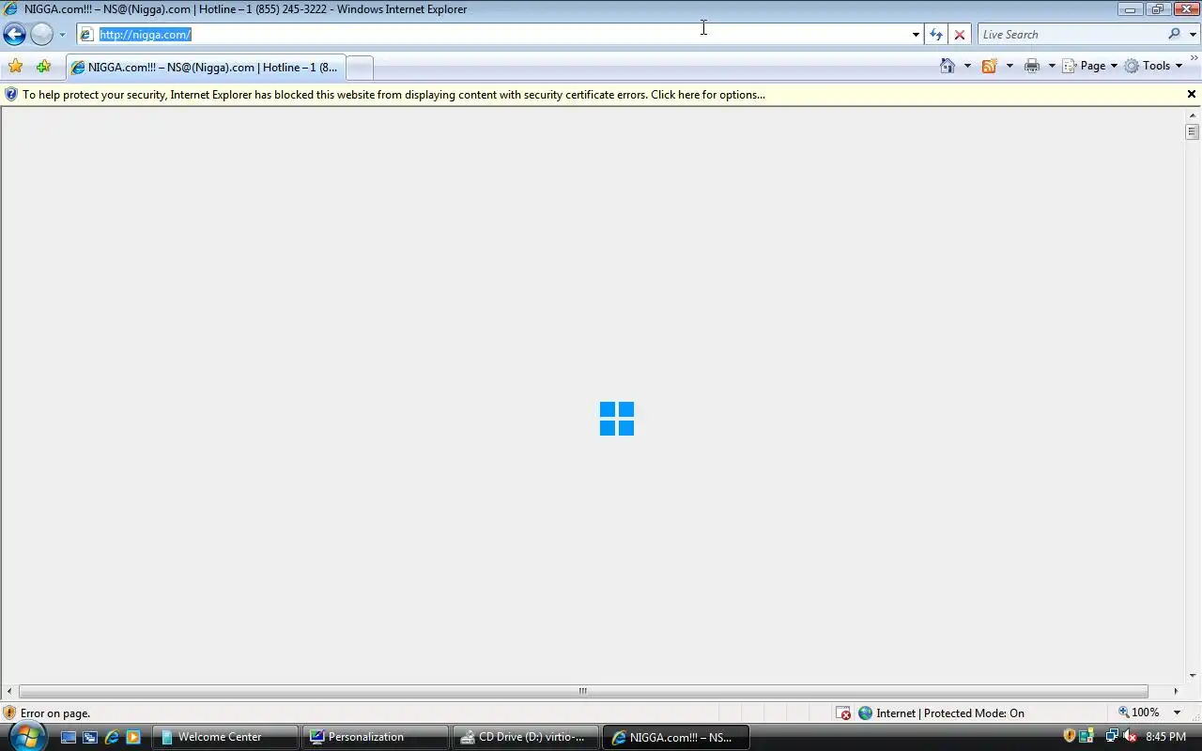
Task: Expand the Feeds dropdown arrow
Action: pyautogui.click(x=1009, y=66)
